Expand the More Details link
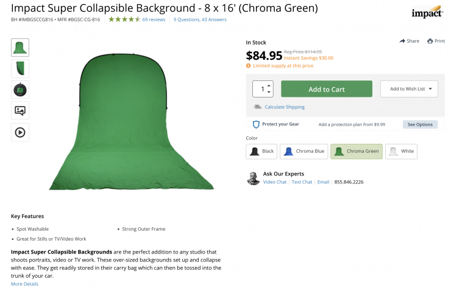The height and width of the screenshot is (290, 451). (x=24, y=284)
